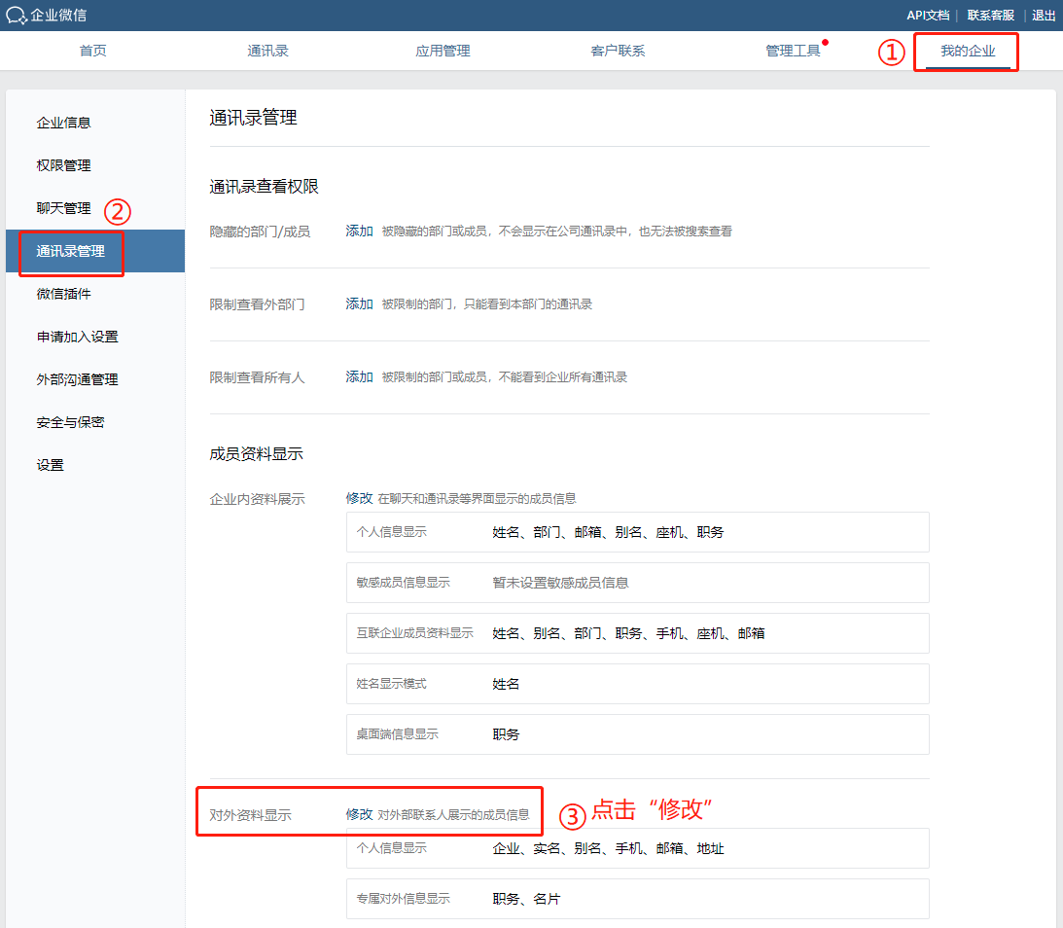Click the 企业微信 logo icon
The width and height of the screenshot is (1063, 928).
pos(17,16)
